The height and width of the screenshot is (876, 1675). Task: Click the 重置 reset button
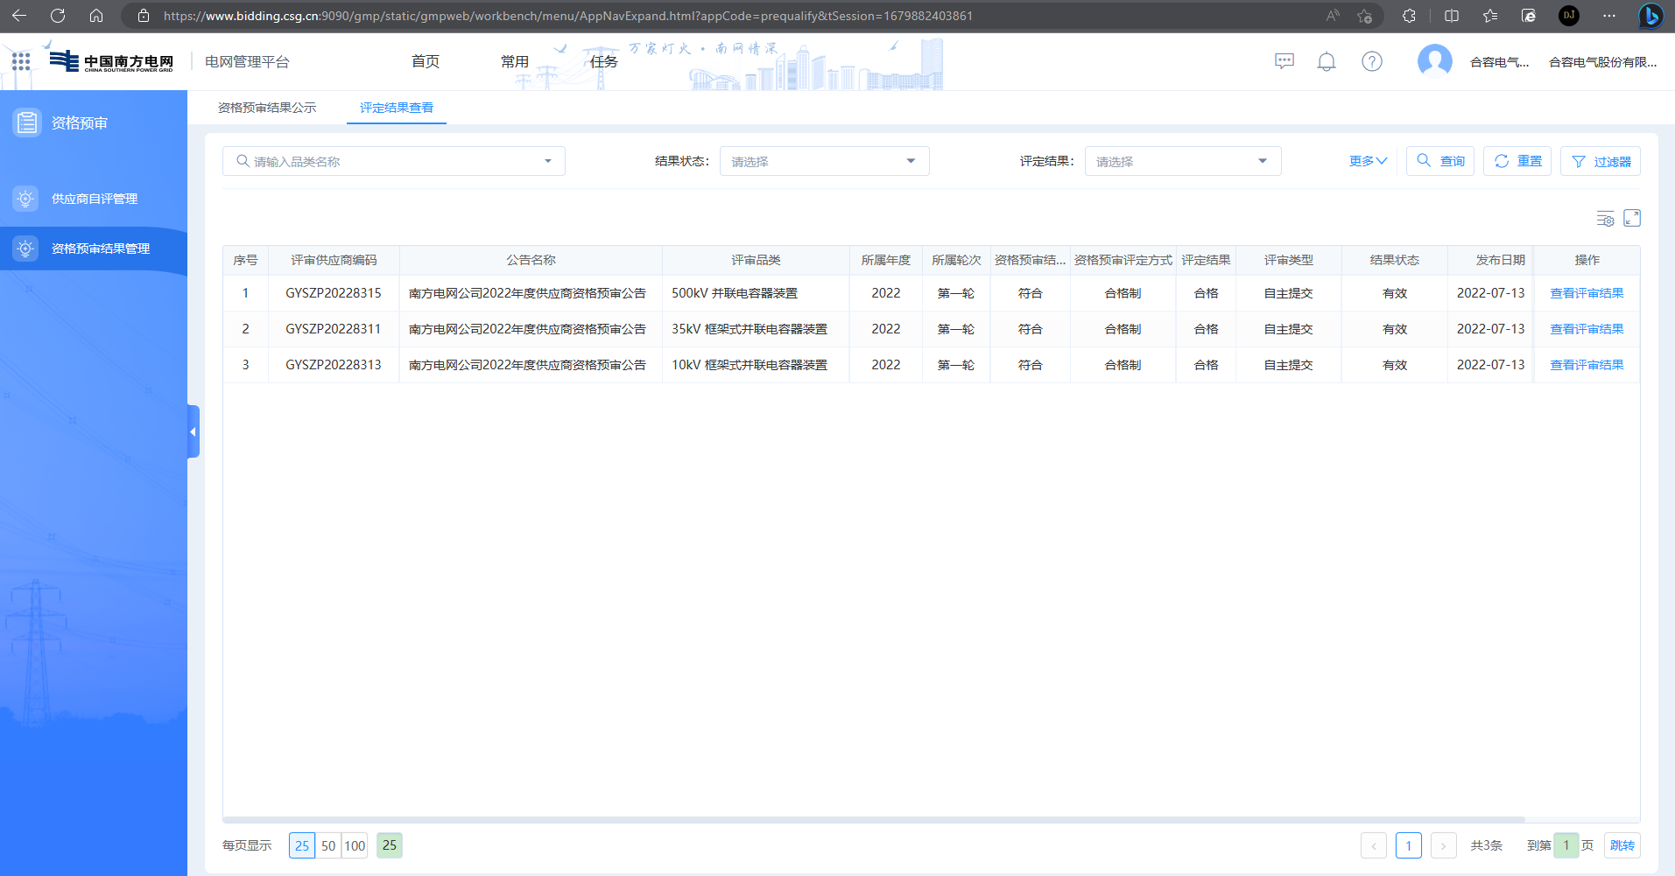pos(1517,161)
